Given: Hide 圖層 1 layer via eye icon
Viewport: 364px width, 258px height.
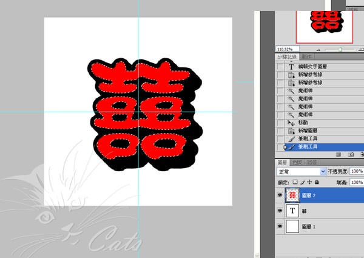Looking at the screenshot, I should click(280, 226).
